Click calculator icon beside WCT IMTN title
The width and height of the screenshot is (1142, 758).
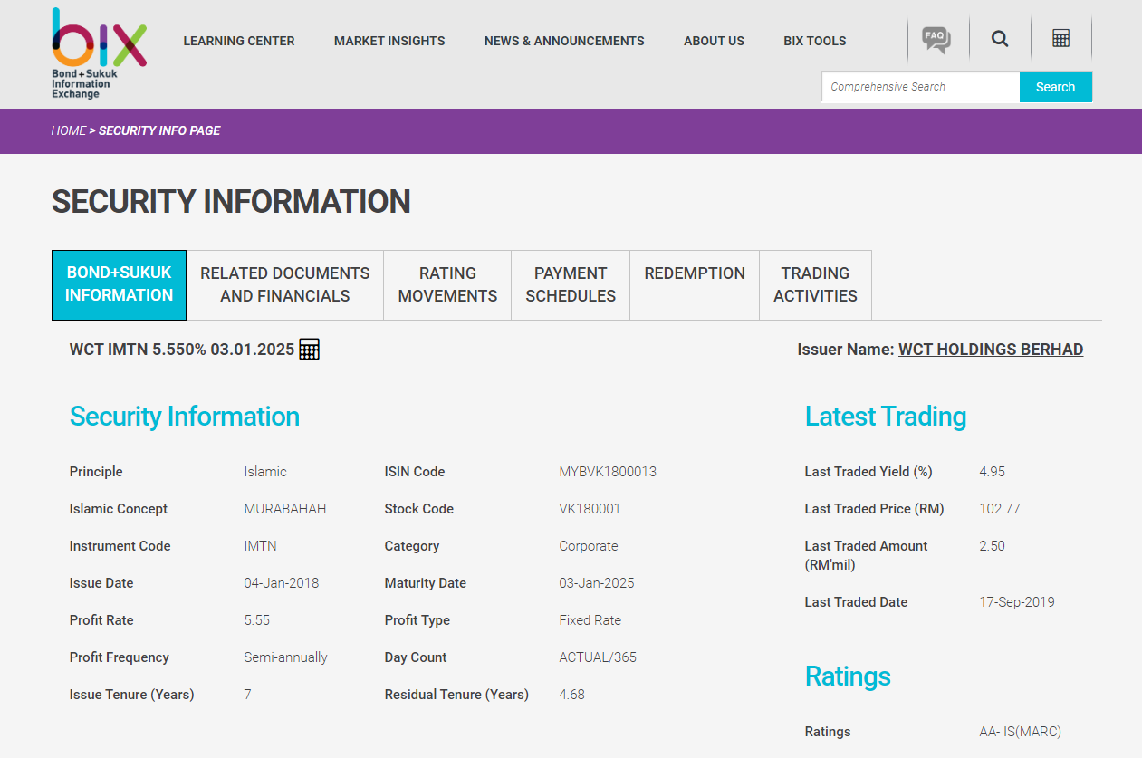pos(310,349)
